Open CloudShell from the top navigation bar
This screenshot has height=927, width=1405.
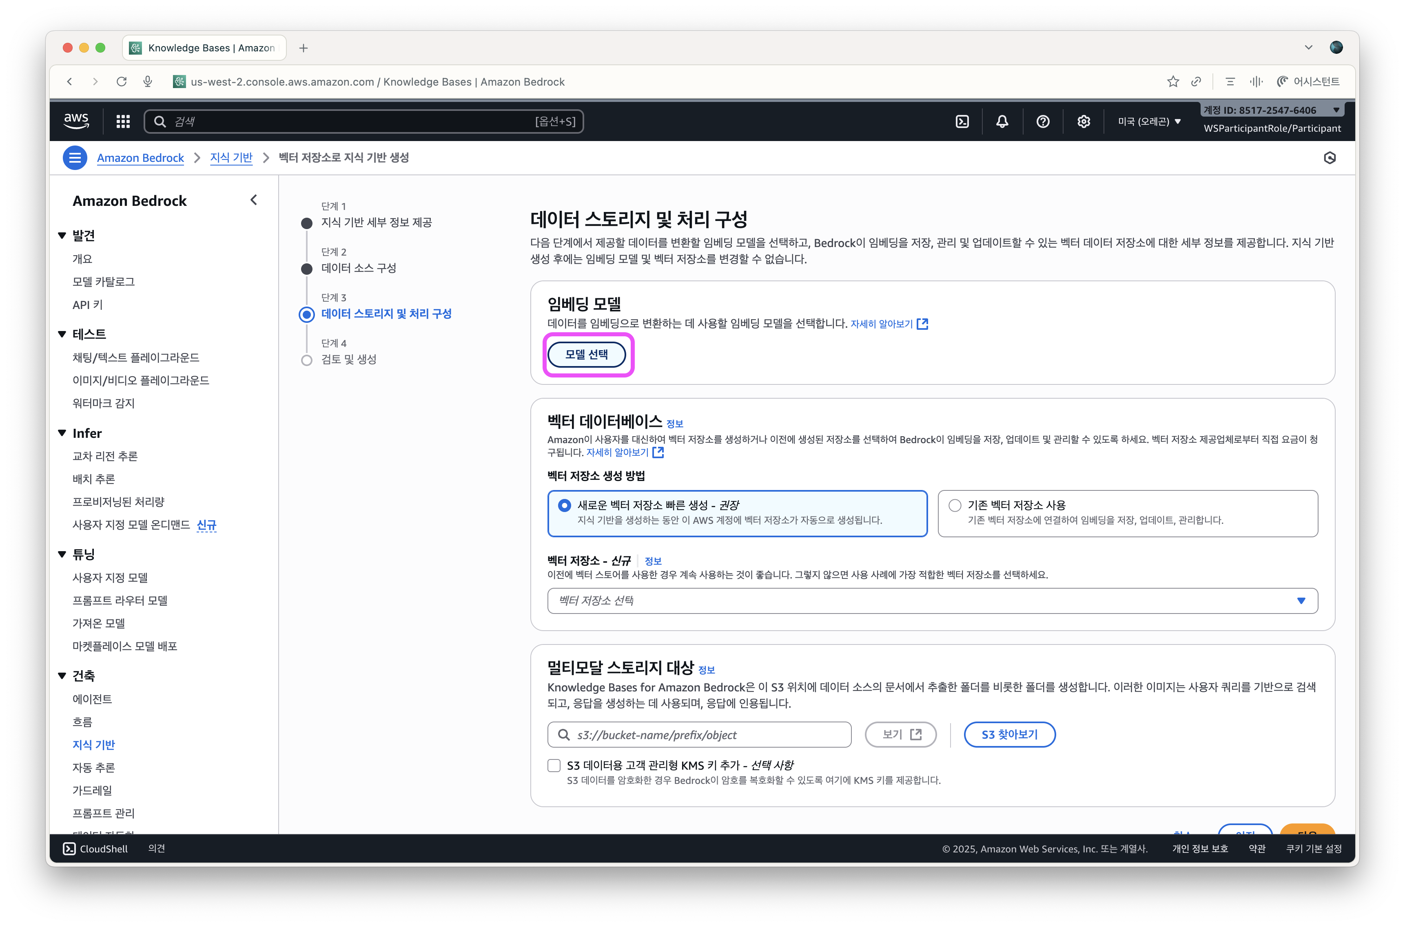[962, 121]
